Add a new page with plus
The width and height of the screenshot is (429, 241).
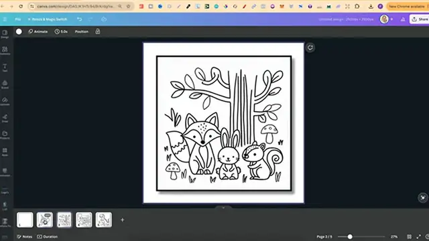tap(122, 220)
